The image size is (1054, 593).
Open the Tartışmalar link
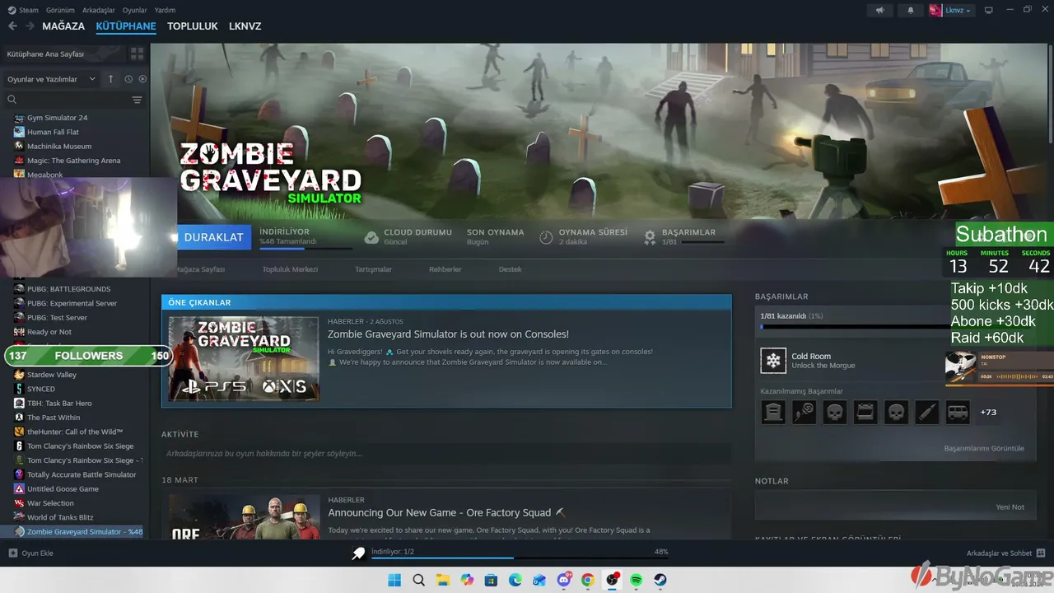(x=373, y=269)
